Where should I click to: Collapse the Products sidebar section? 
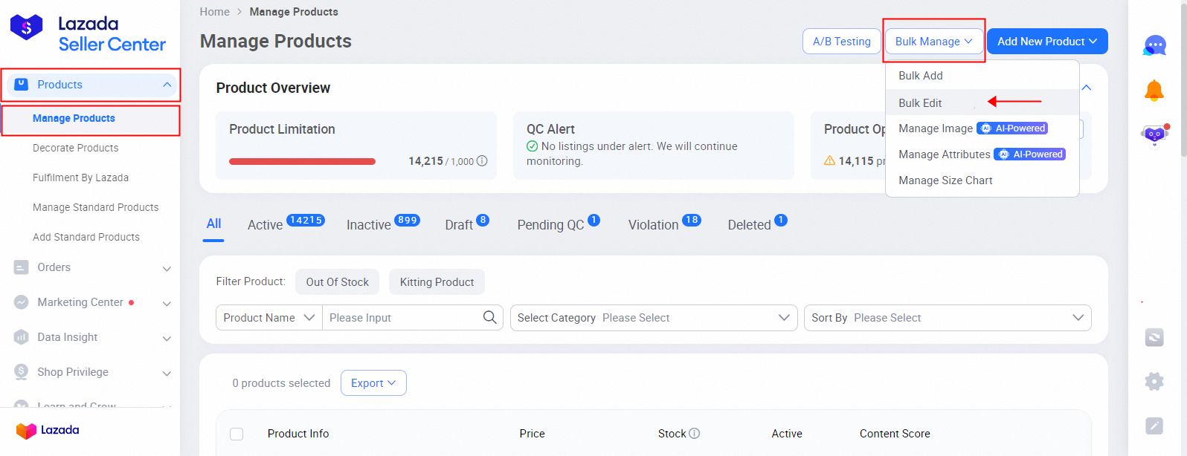(167, 85)
